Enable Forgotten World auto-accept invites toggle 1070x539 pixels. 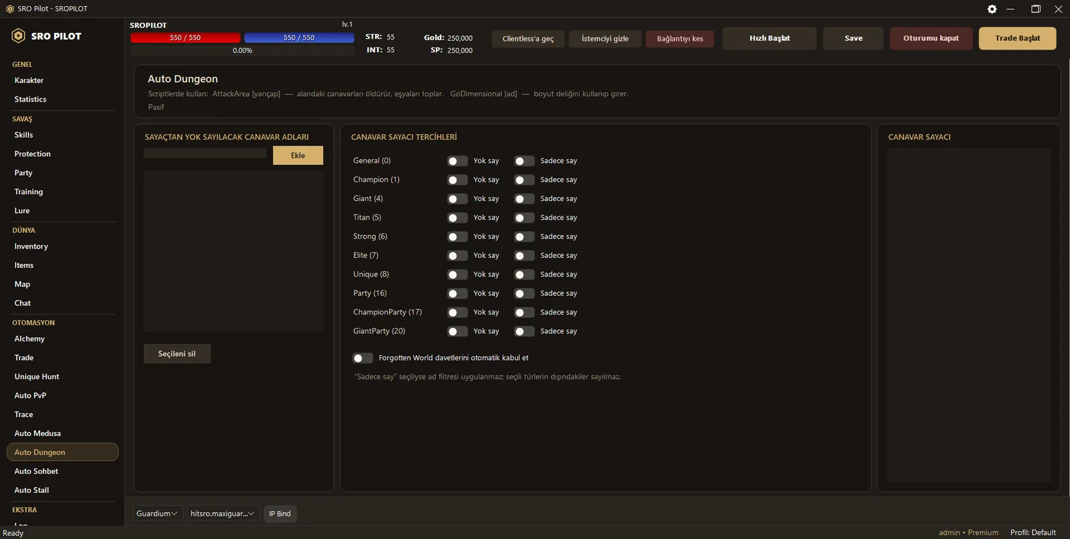coord(362,358)
